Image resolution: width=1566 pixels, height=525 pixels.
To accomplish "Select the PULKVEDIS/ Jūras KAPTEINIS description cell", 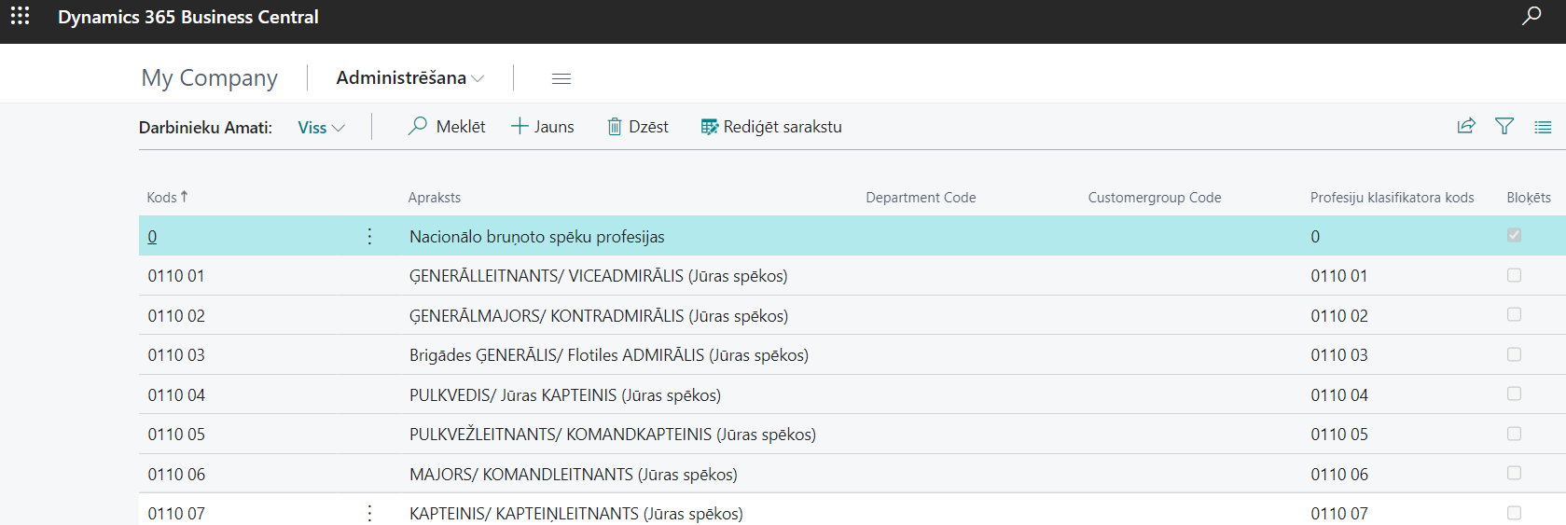I will tap(564, 395).
